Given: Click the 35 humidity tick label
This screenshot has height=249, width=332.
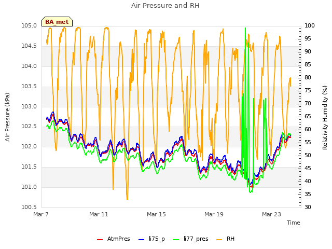Looking at the screenshot, I should click(308, 195).
